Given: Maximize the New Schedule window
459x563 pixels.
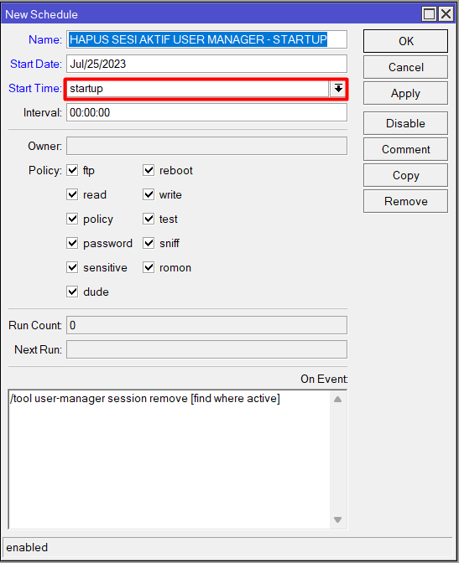Looking at the screenshot, I should pyautogui.click(x=429, y=14).
